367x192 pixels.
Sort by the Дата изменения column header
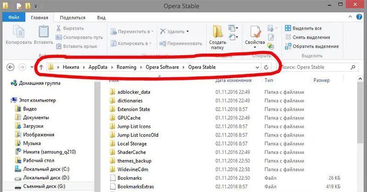pos(233,80)
